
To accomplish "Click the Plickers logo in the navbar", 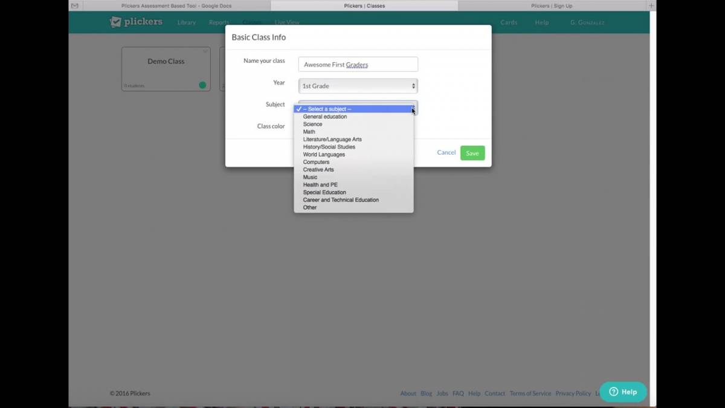I will (136, 22).
